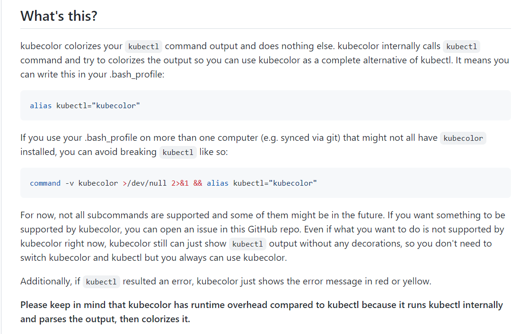Click the red && operator in the code block
Viewport: 528px width, 334px height.
pos(198,183)
